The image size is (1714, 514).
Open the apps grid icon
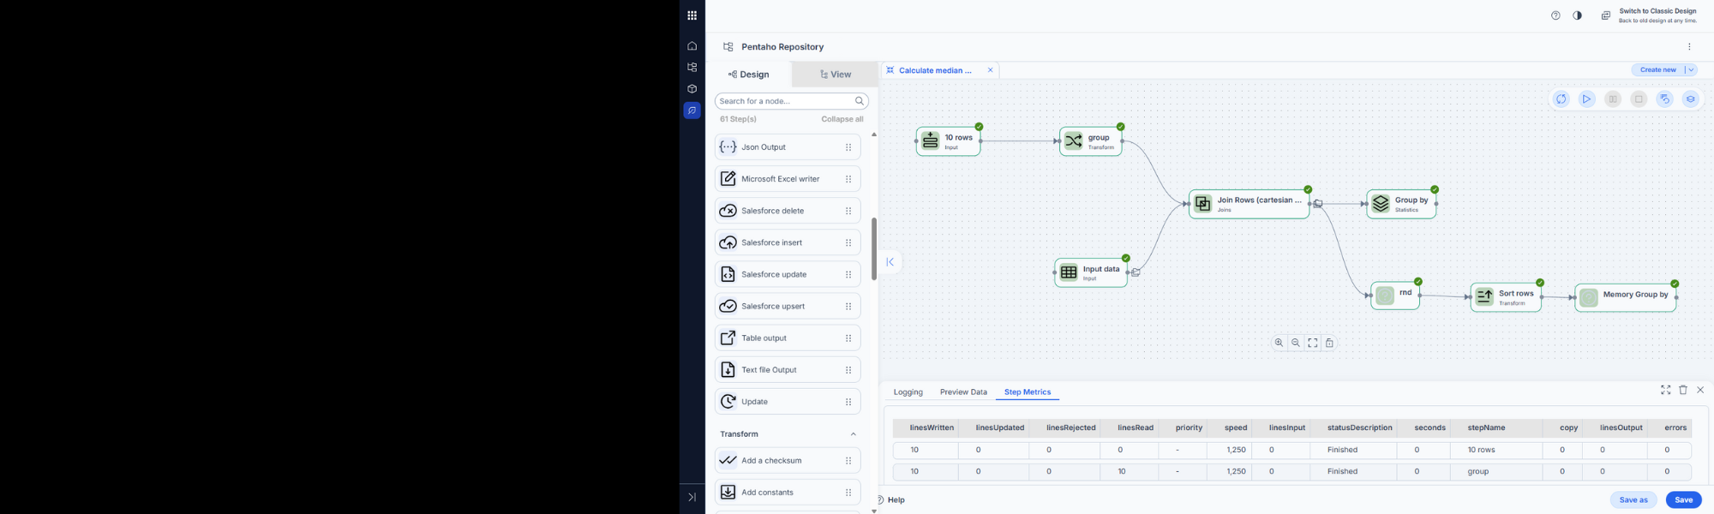pyautogui.click(x=692, y=15)
